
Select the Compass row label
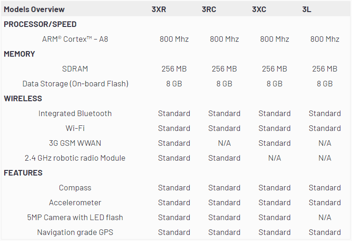pos(75,188)
